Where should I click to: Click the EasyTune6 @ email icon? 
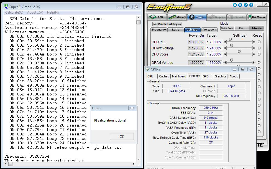240,5
